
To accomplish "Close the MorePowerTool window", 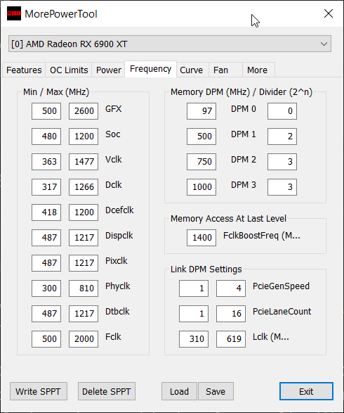I will click(x=329, y=13).
